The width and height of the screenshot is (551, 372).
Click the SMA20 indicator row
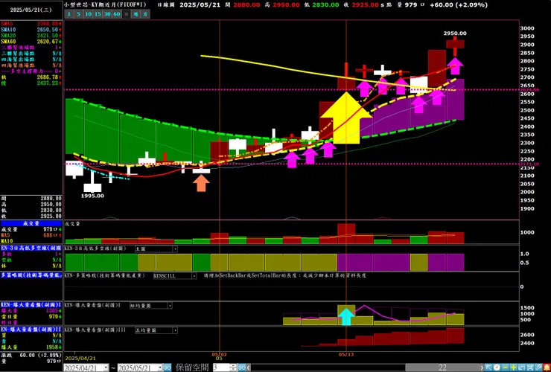(31, 36)
